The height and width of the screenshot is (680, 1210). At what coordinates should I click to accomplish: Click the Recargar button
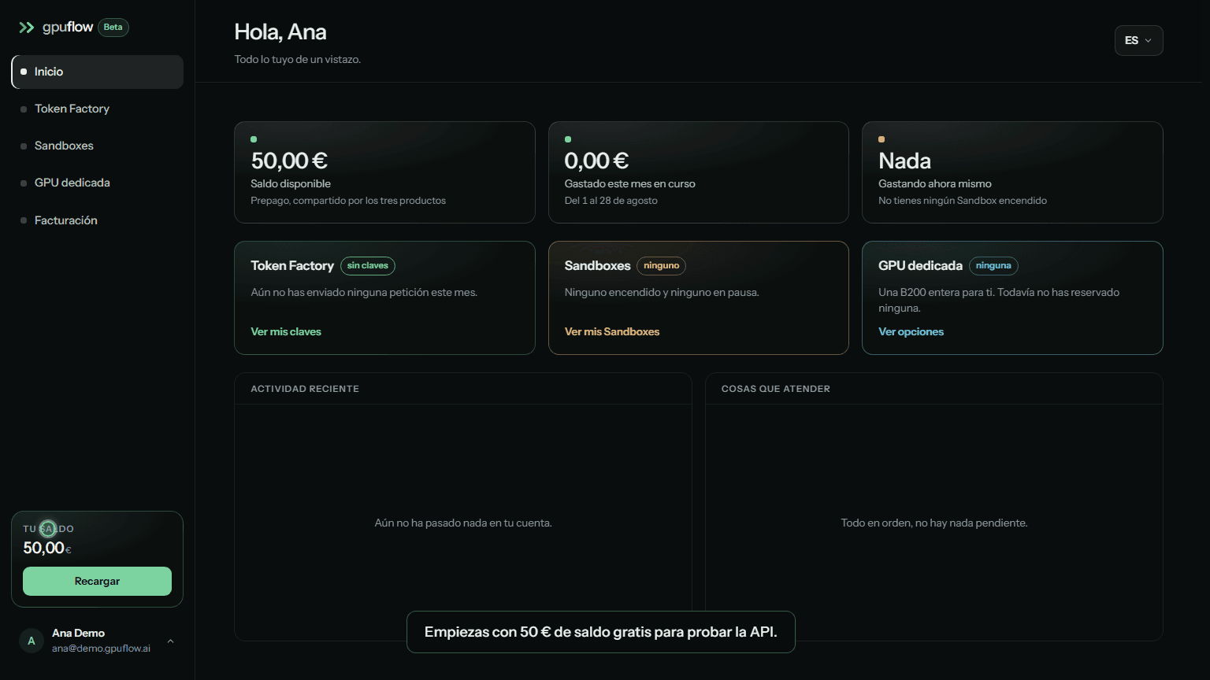pyautogui.click(x=97, y=581)
